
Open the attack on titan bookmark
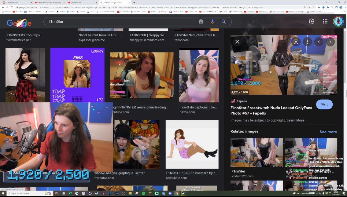click(176, 12)
